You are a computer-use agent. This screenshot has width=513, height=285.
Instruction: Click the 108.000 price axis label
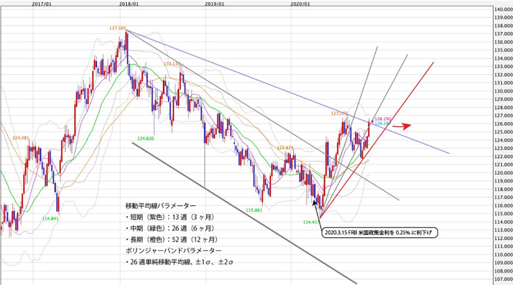click(x=504, y=271)
